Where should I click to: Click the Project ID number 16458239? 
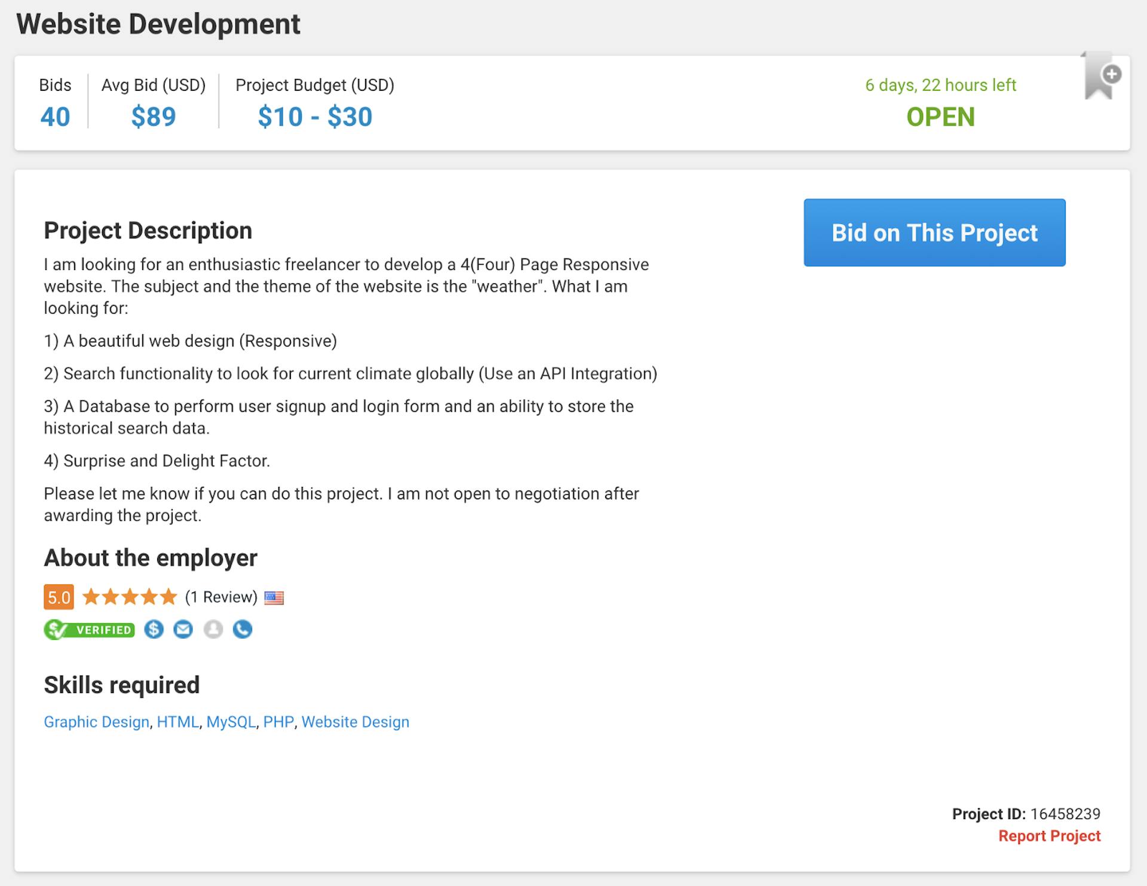pyautogui.click(x=1065, y=814)
